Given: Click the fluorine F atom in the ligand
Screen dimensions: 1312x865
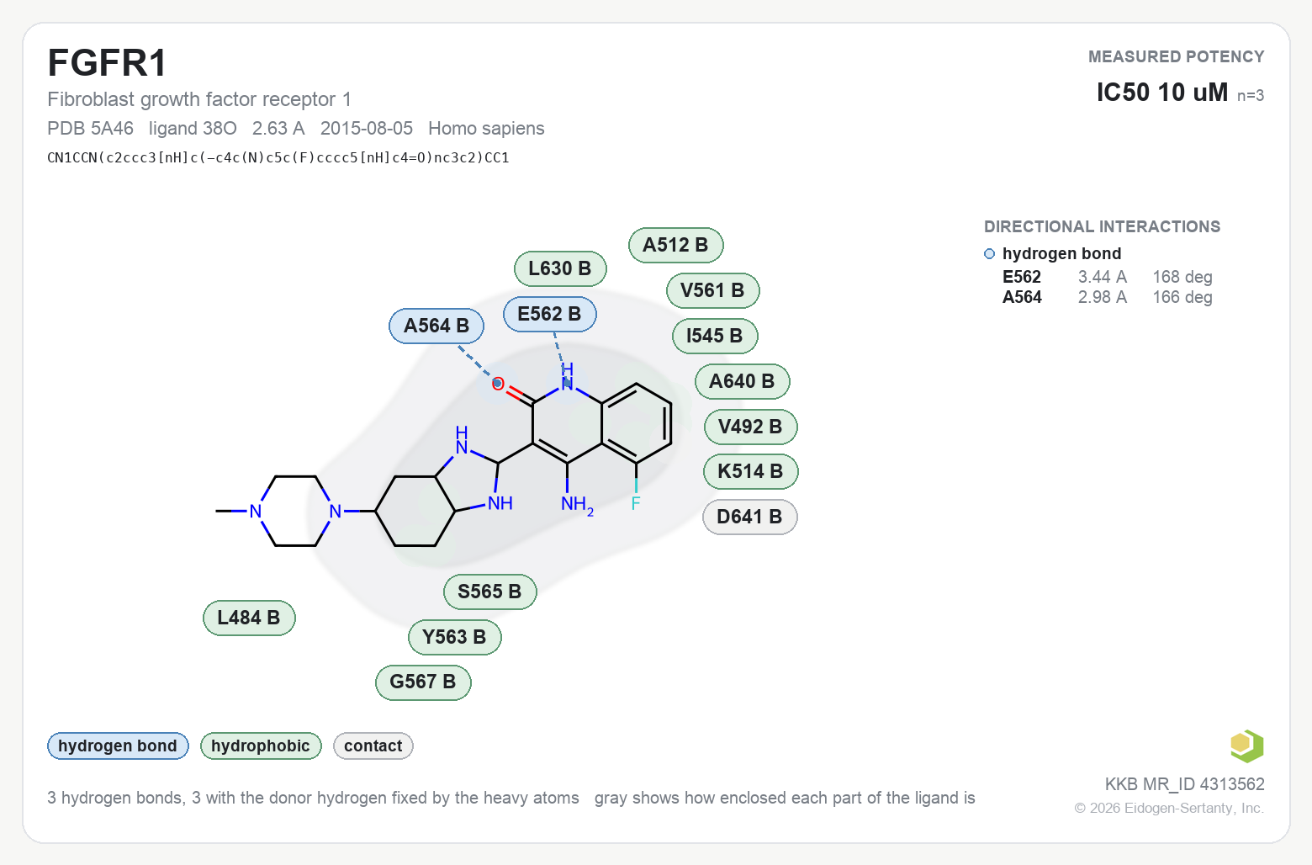Looking at the screenshot, I should pyautogui.click(x=636, y=503).
